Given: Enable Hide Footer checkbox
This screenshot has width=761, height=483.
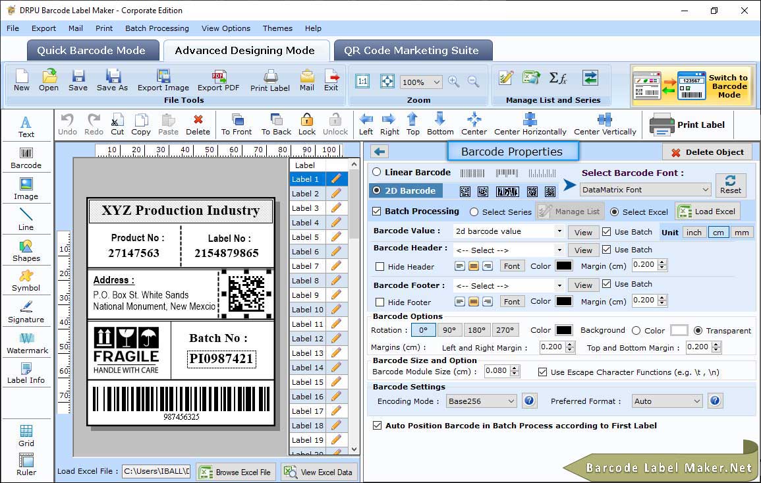Looking at the screenshot, I should tap(380, 302).
